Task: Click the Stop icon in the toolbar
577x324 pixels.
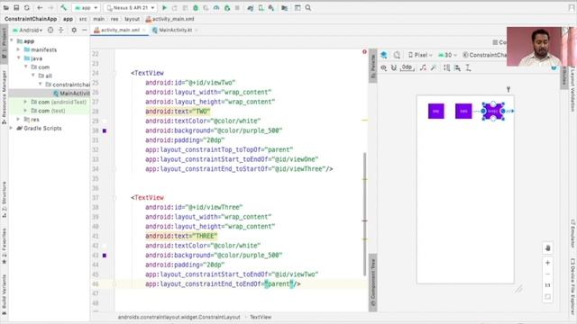Action: 237,8
